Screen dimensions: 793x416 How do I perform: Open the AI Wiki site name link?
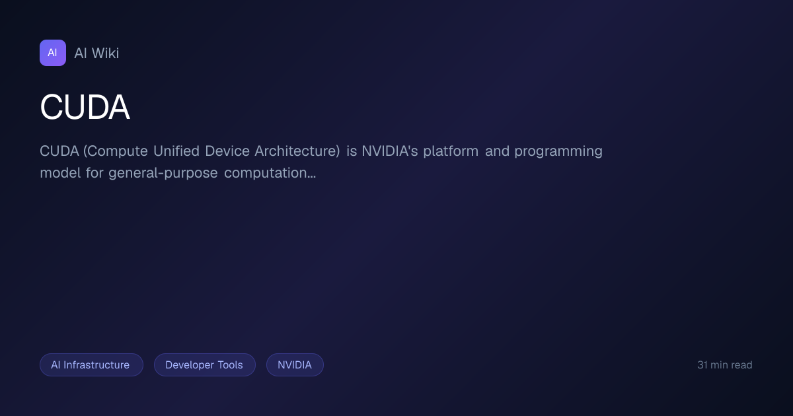(96, 53)
